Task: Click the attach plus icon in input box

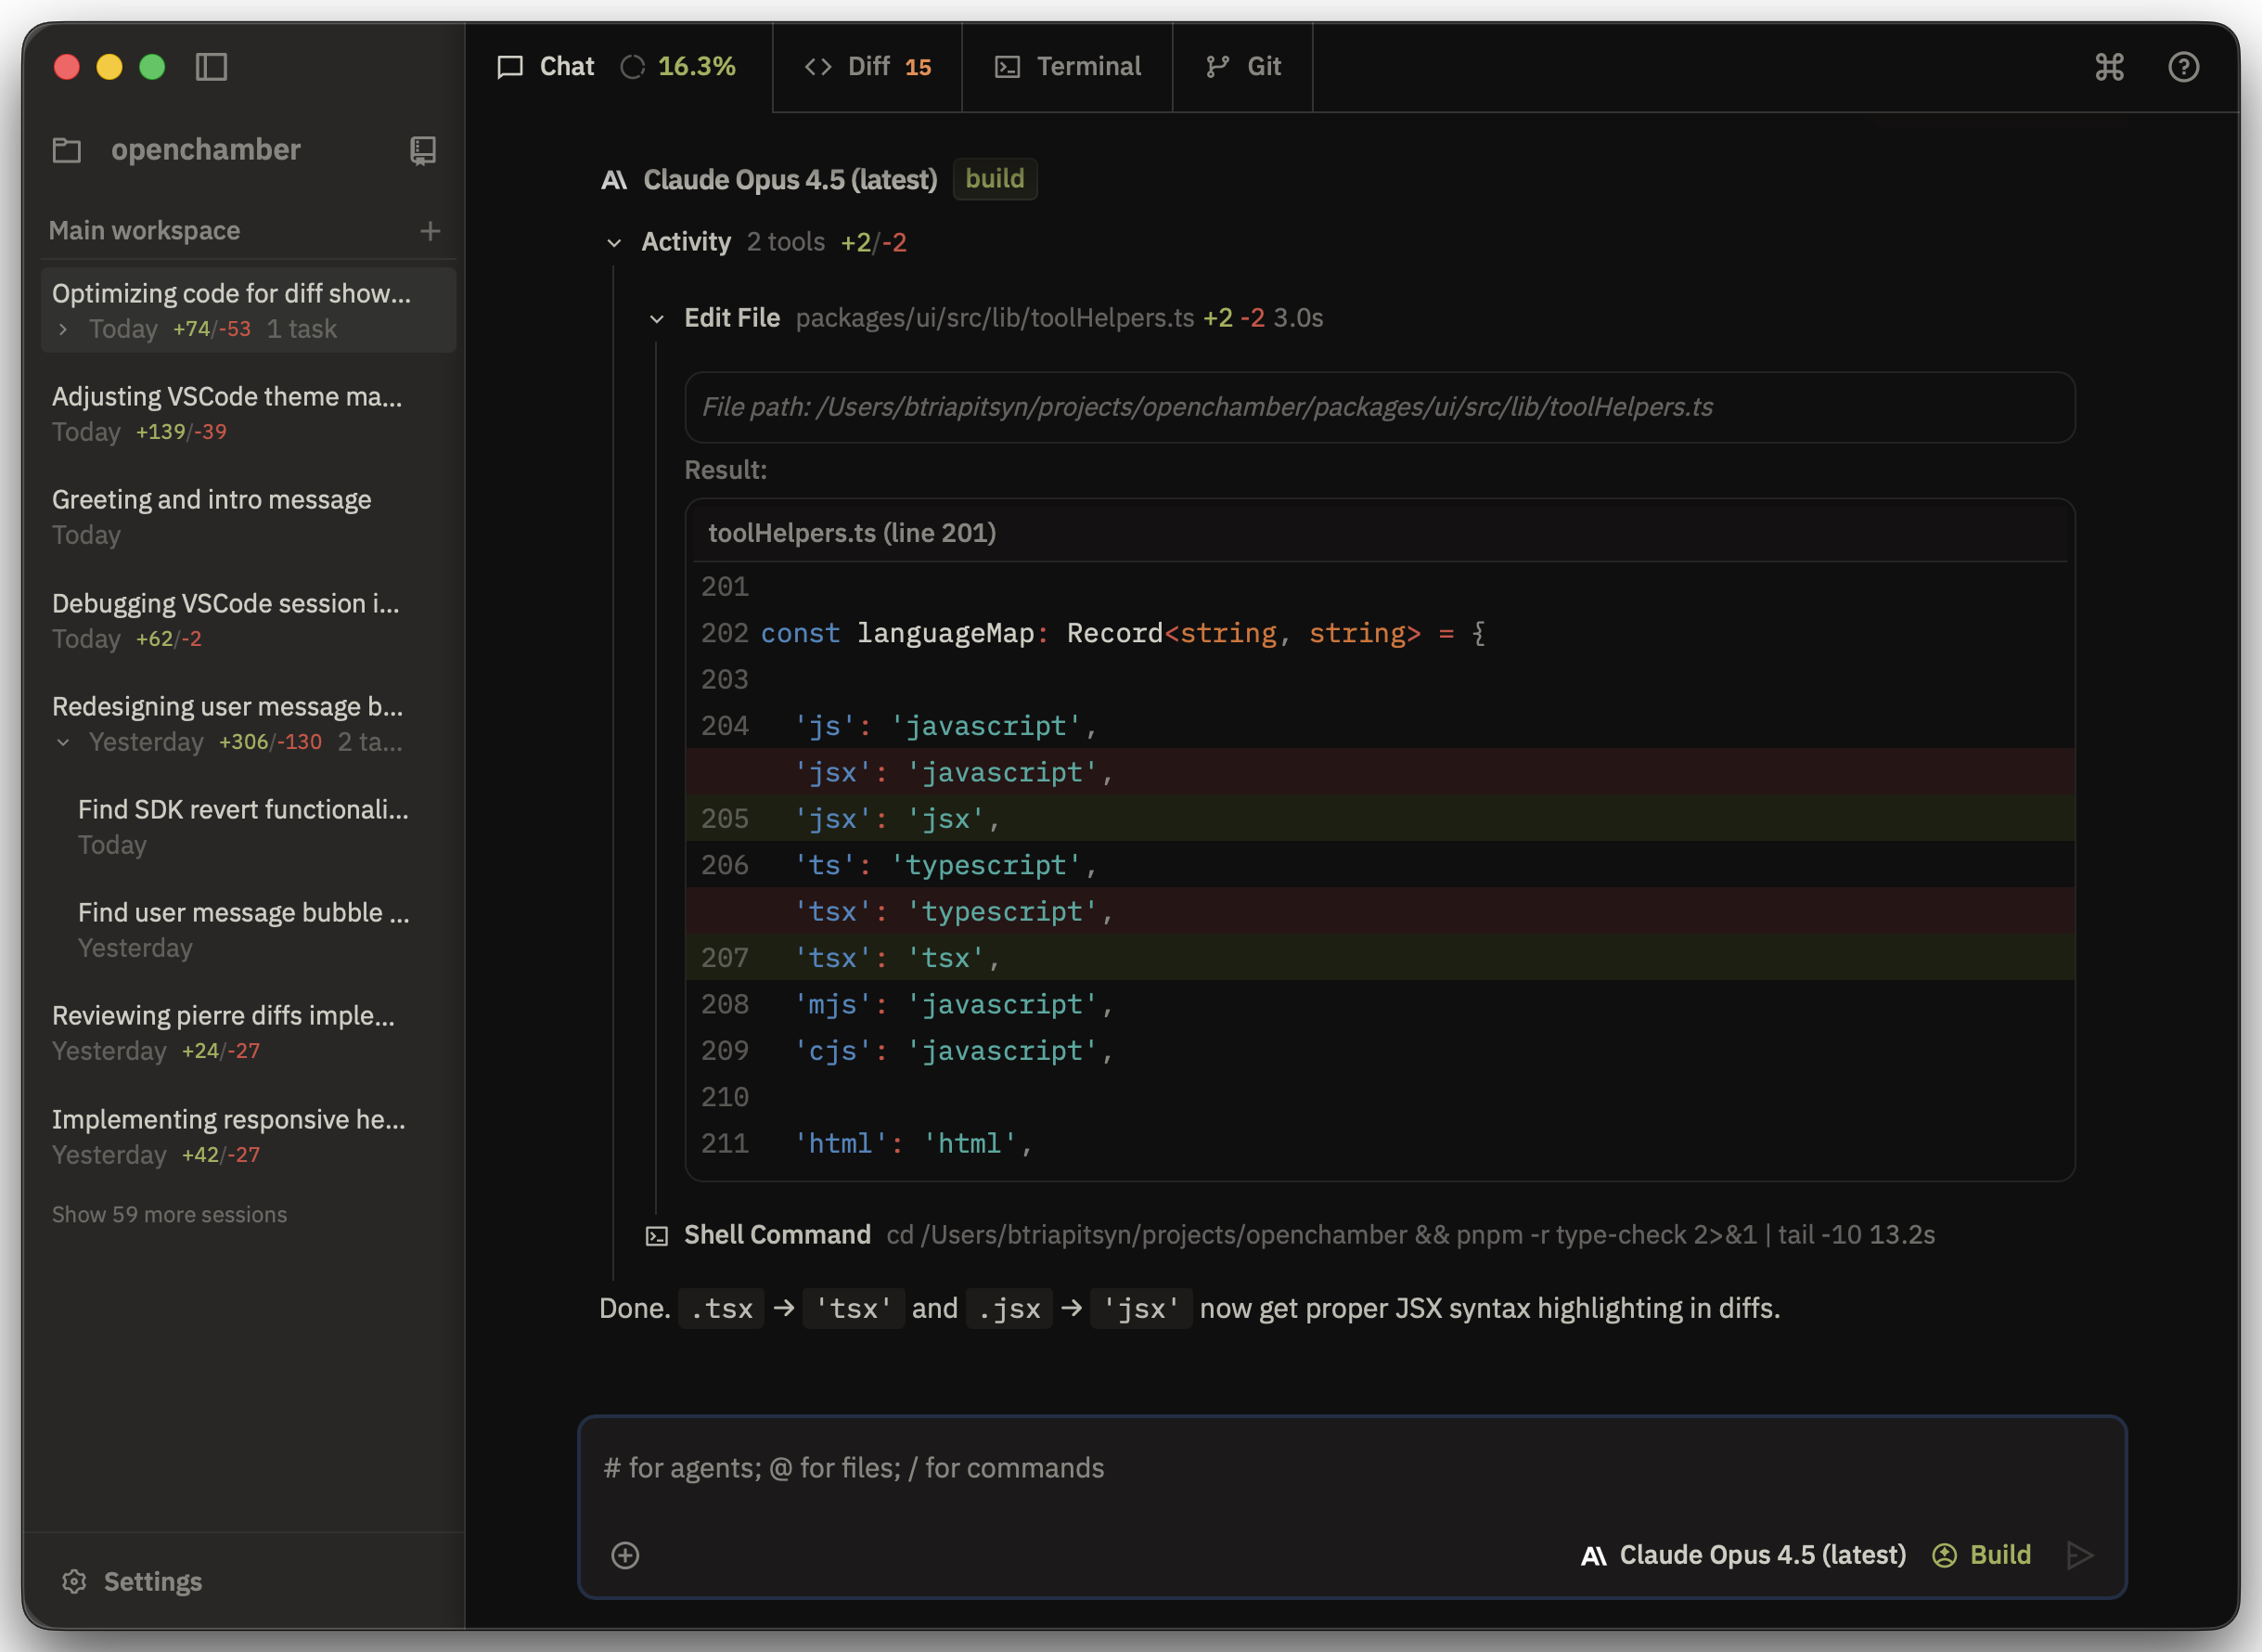Action: coord(624,1555)
